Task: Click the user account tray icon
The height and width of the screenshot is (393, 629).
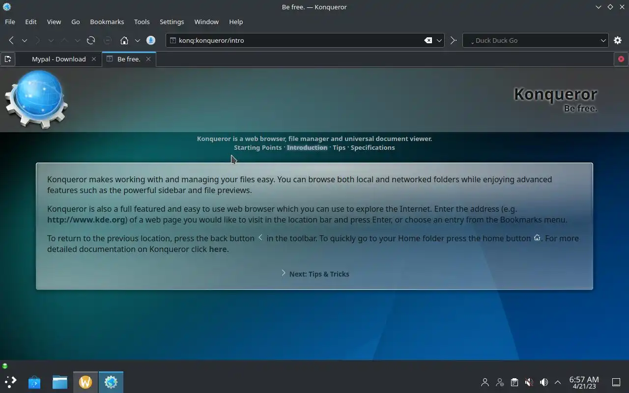Action: point(485,382)
